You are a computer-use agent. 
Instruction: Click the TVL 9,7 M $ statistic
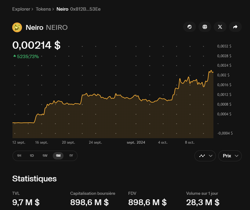click(x=26, y=202)
